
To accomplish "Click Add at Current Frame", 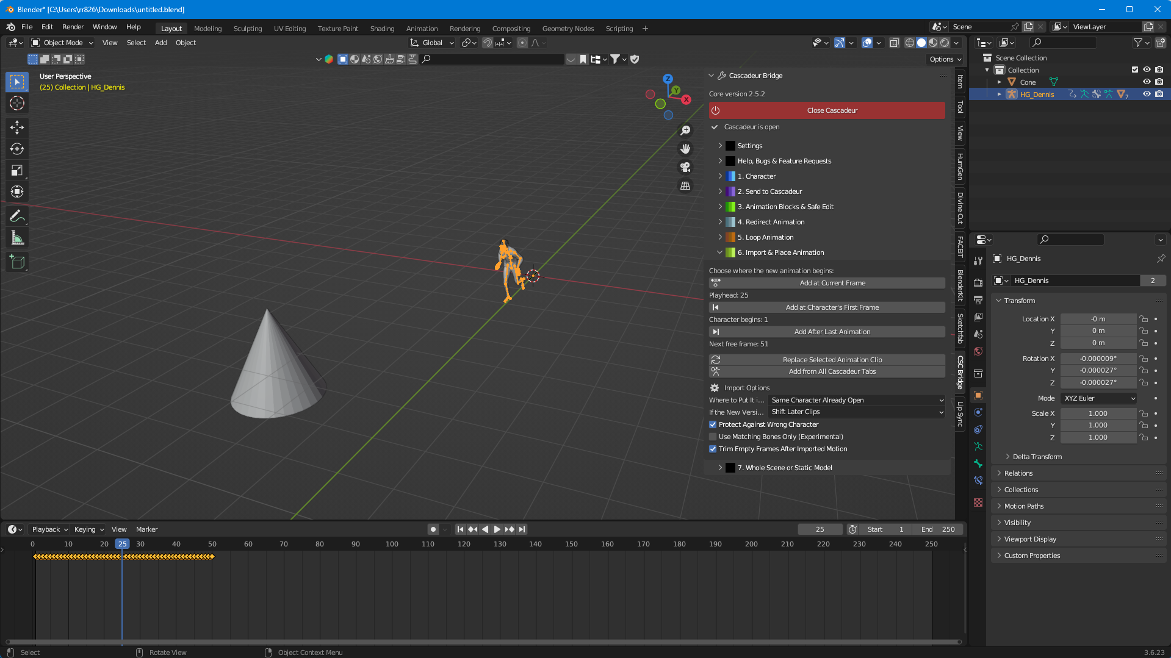I will 827,283.
